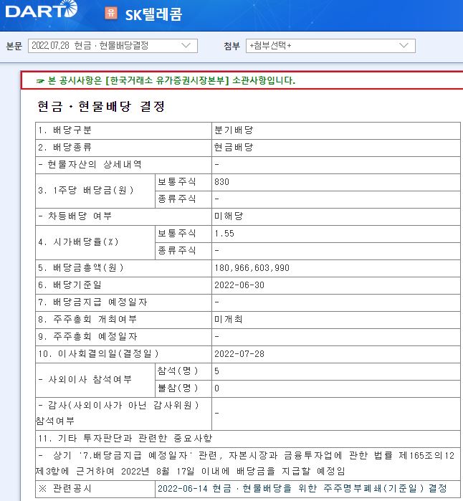Select the 분기배당 cell value
Image resolution: width=463 pixels, height=501 pixels.
point(234,130)
